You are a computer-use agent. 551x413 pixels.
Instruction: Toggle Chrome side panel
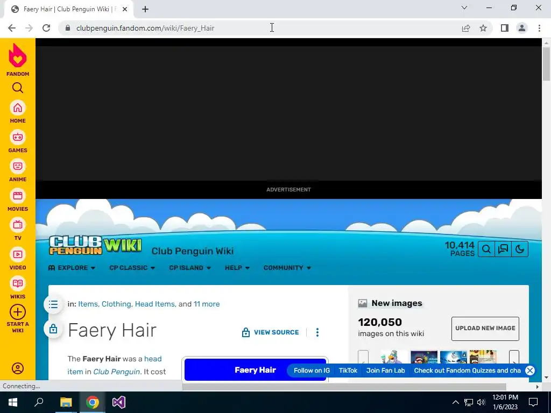505,28
